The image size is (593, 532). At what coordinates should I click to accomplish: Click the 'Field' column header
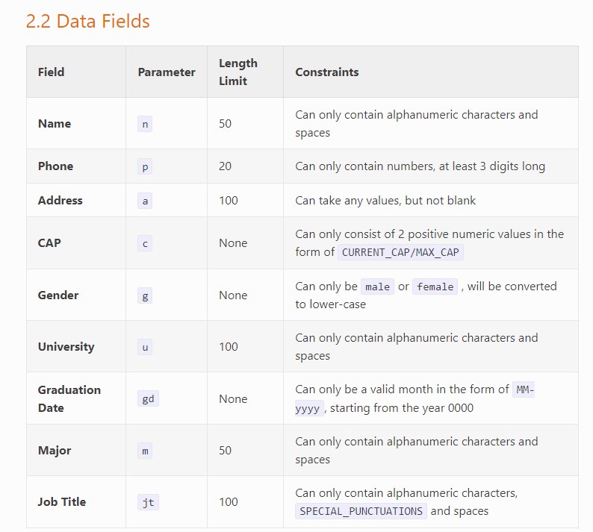click(51, 72)
